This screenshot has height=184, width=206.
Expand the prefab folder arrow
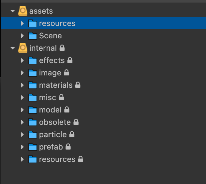click(22, 147)
